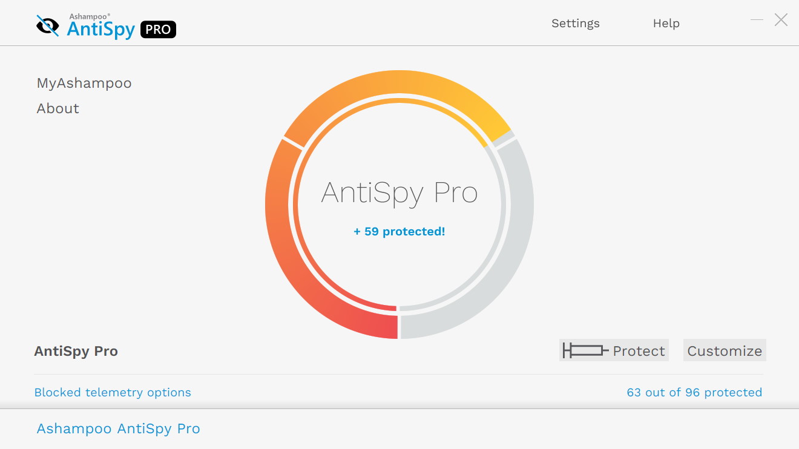Open the Settings menu
Viewport: 799px width, 449px height.
click(x=575, y=24)
